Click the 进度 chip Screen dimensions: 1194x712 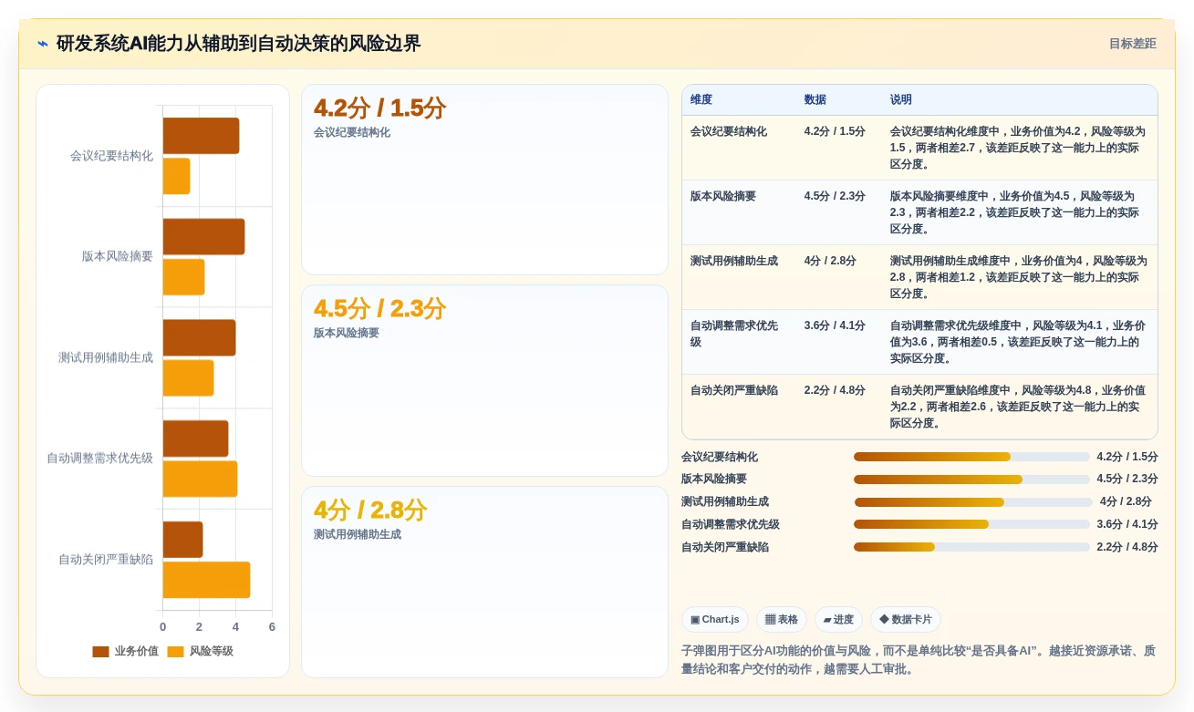pos(838,620)
